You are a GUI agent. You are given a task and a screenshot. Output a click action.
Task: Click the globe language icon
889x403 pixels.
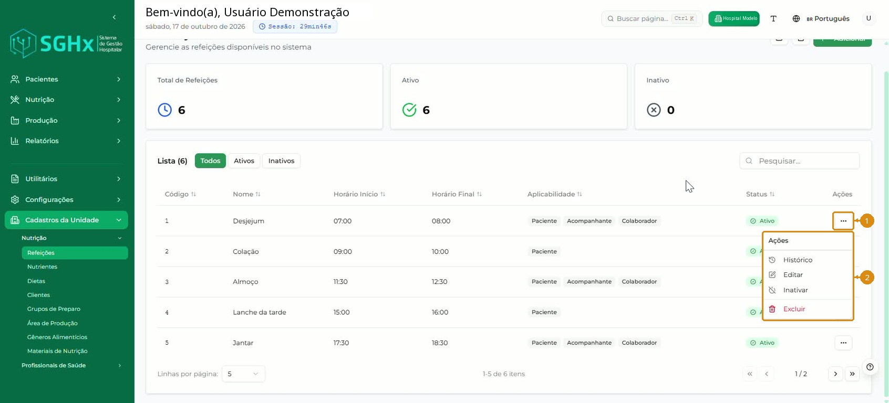(x=796, y=18)
